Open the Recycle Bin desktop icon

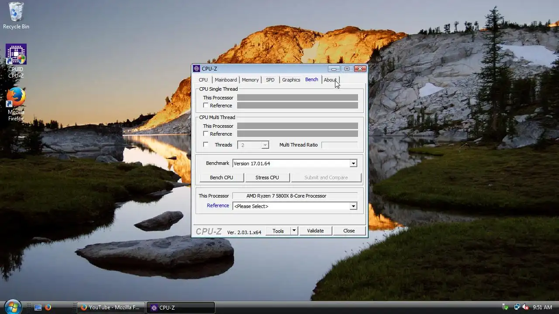16,16
